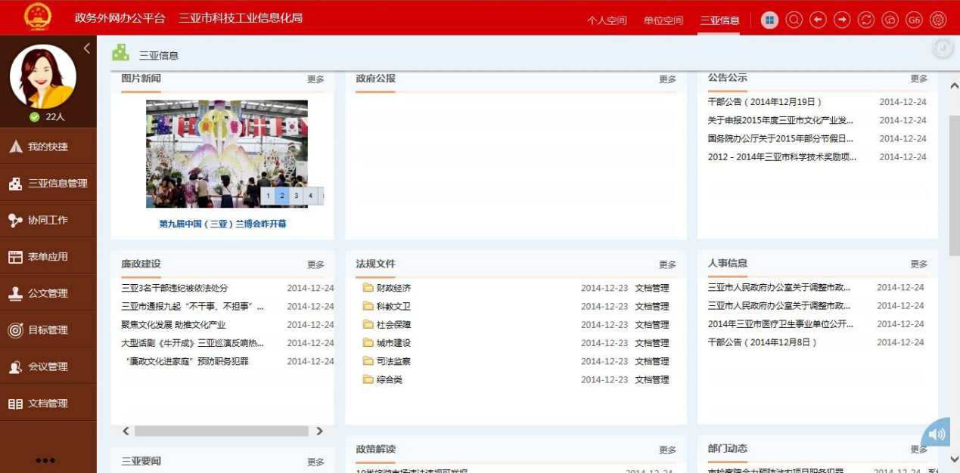Viewport: 960px width, 473px height.
Task: Click the forward arrow icon in header
Action: (x=842, y=20)
